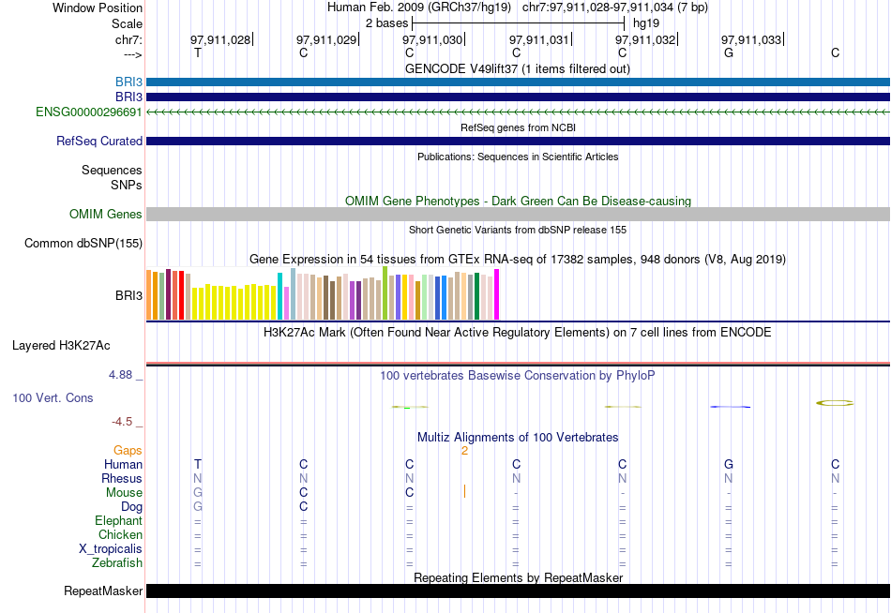Open Publications: Sequences in Scientific Articles title

518,157
